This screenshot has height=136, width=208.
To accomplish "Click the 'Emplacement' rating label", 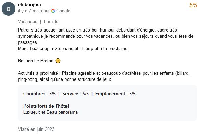I will tap(110, 94).
